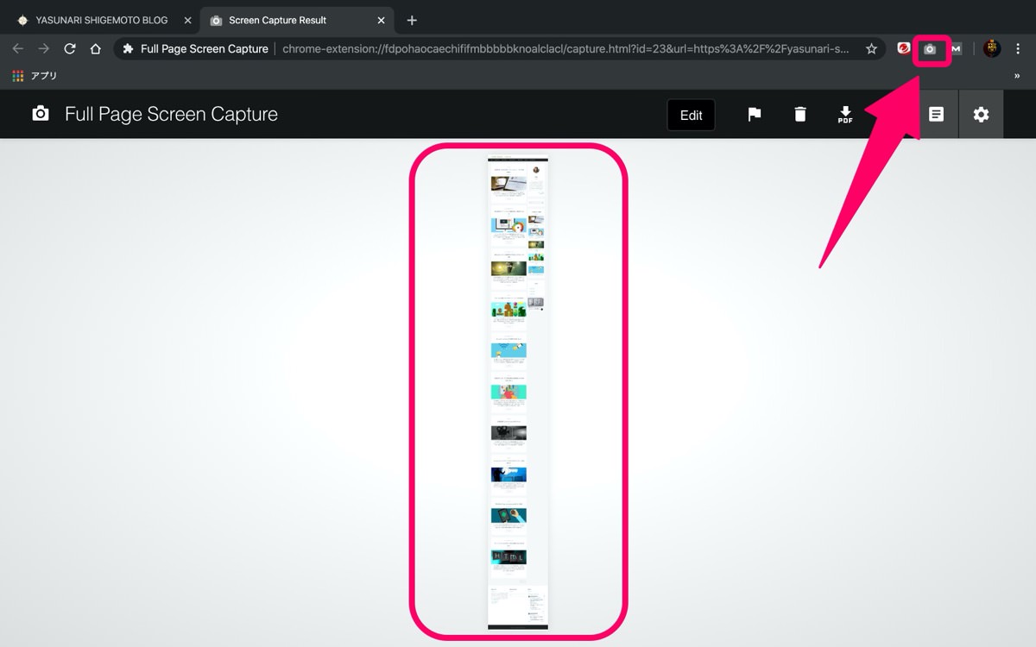Open the Chrome profile avatar
Viewport: 1036px width, 647px height.
pos(992,49)
